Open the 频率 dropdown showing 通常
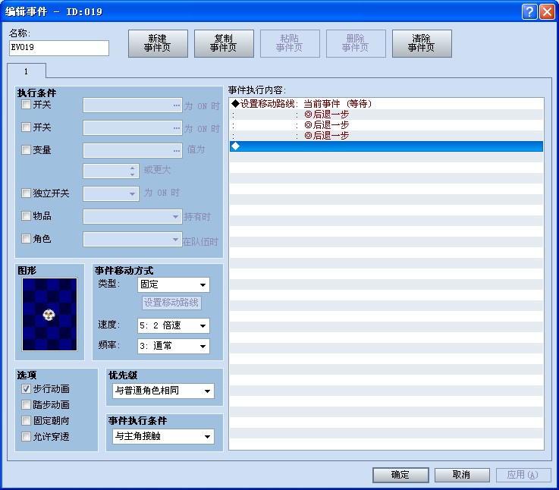The height and width of the screenshot is (490, 559). (x=174, y=346)
